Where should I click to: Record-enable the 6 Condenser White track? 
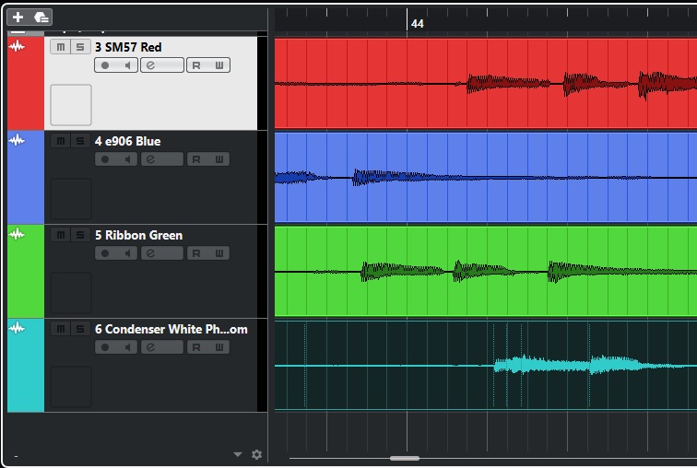105,347
